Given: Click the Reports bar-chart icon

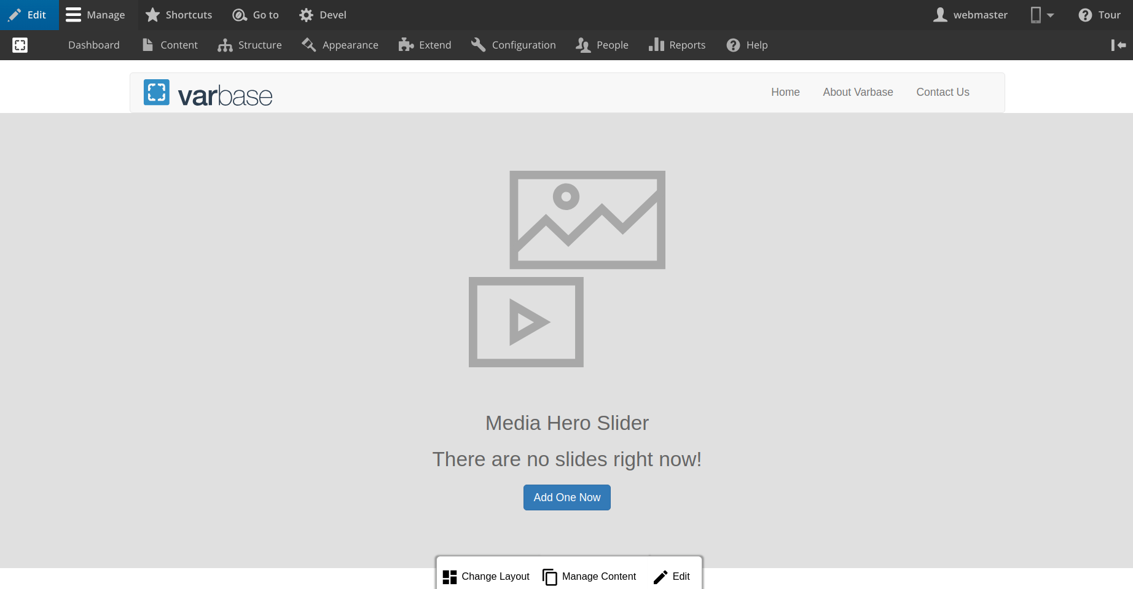Looking at the screenshot, I should click(x=657, y=44).
